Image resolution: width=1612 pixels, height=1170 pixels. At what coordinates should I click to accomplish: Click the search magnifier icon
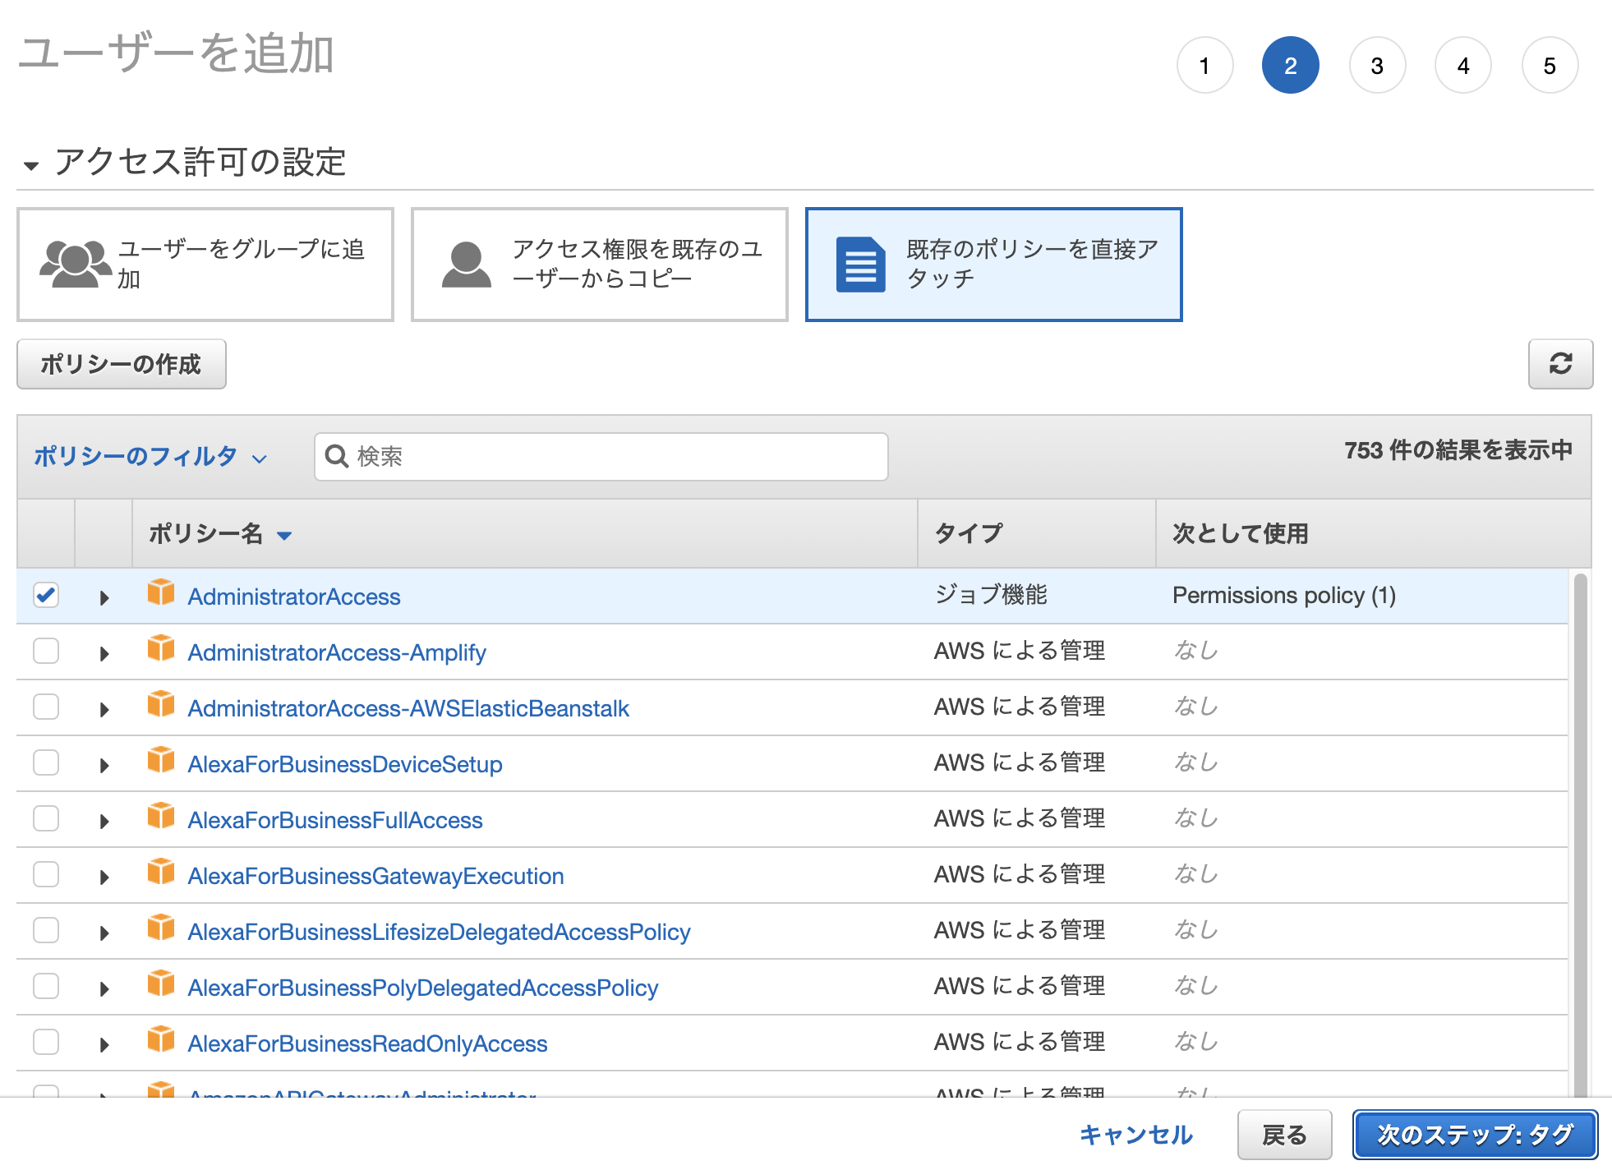pyautogui.click(x=337, y=456)
